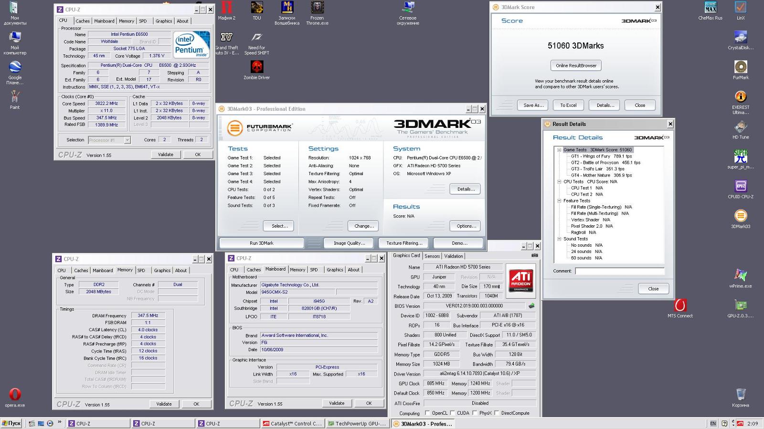Open the Processor #1 selection dropdown
Viewport: 764px width, 429px height.
click(x=109, y=140)
